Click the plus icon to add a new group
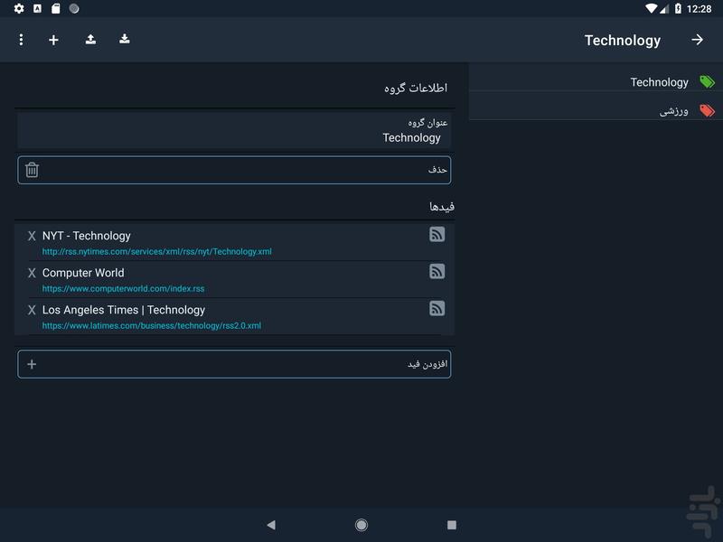Screen dimensions: 723x542 pyautogui.click(x=54, y=40)
